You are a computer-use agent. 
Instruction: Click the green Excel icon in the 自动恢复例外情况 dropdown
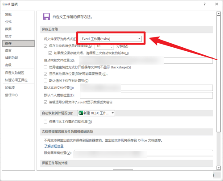[x=81, y=113]
